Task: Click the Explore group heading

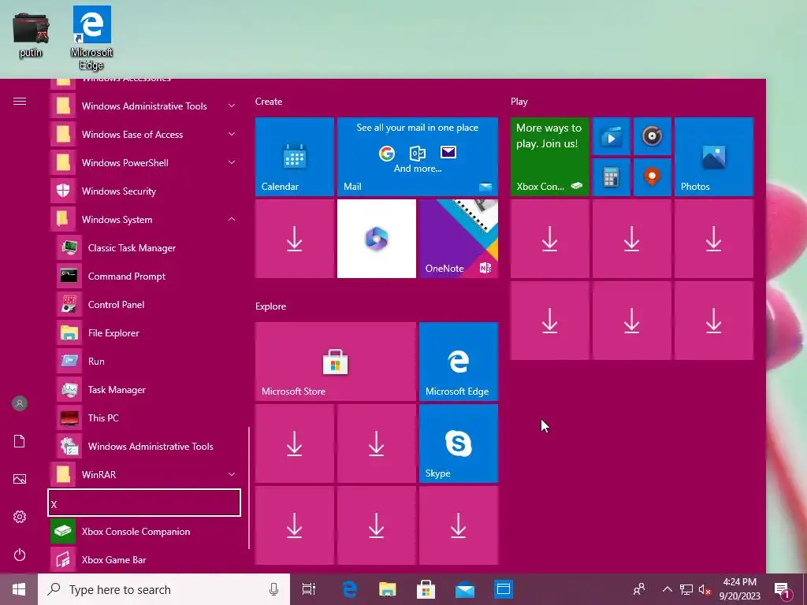Action: coord(271,306)
